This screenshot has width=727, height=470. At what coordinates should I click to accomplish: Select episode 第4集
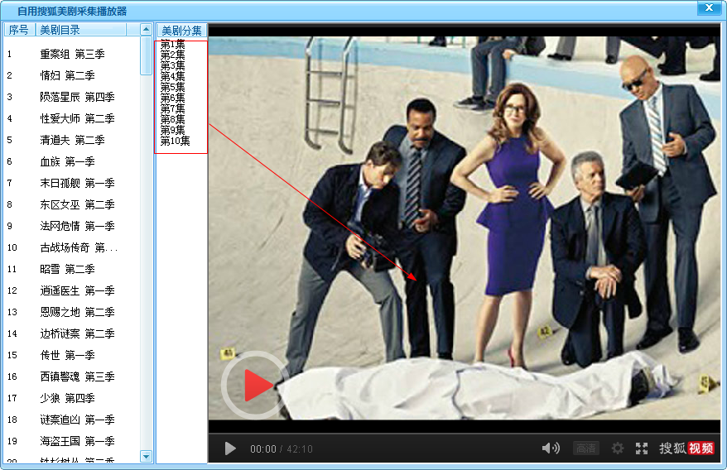(172, 76)
